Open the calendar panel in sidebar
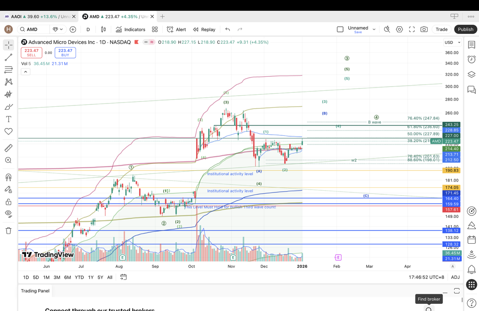 point(471,240)
